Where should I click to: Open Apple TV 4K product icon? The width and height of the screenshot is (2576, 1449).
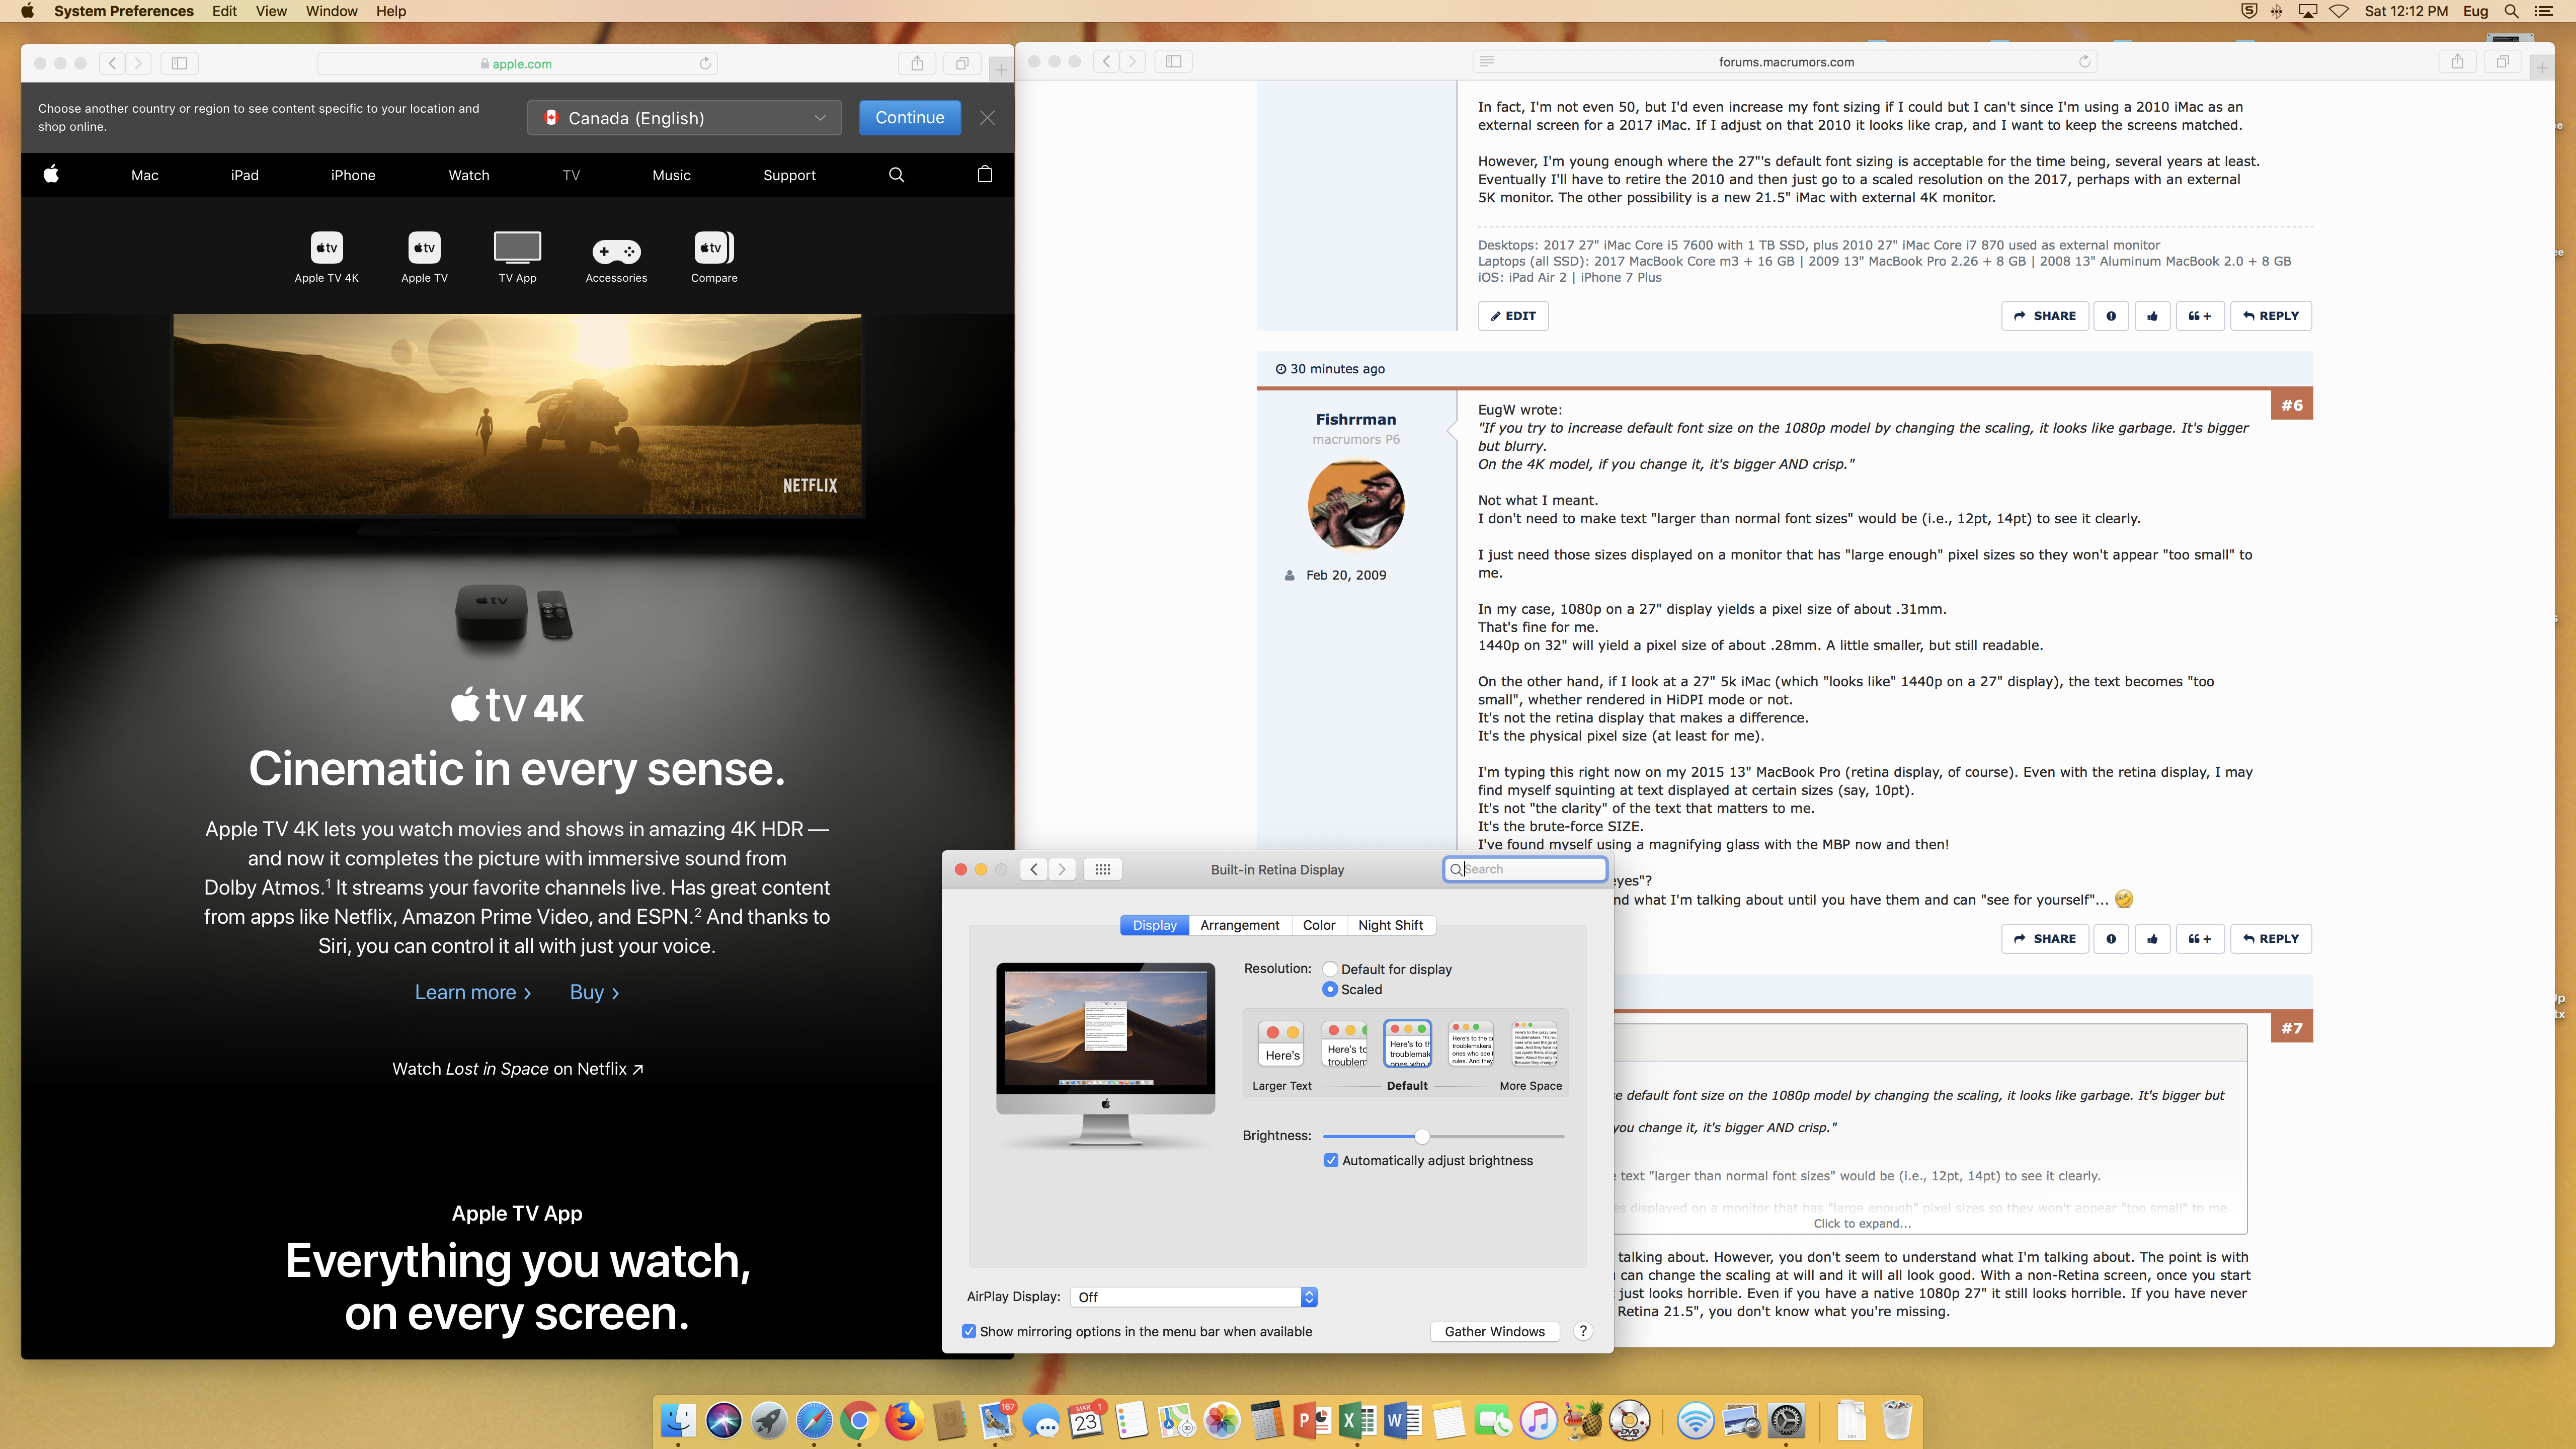[x=326, y=257]
